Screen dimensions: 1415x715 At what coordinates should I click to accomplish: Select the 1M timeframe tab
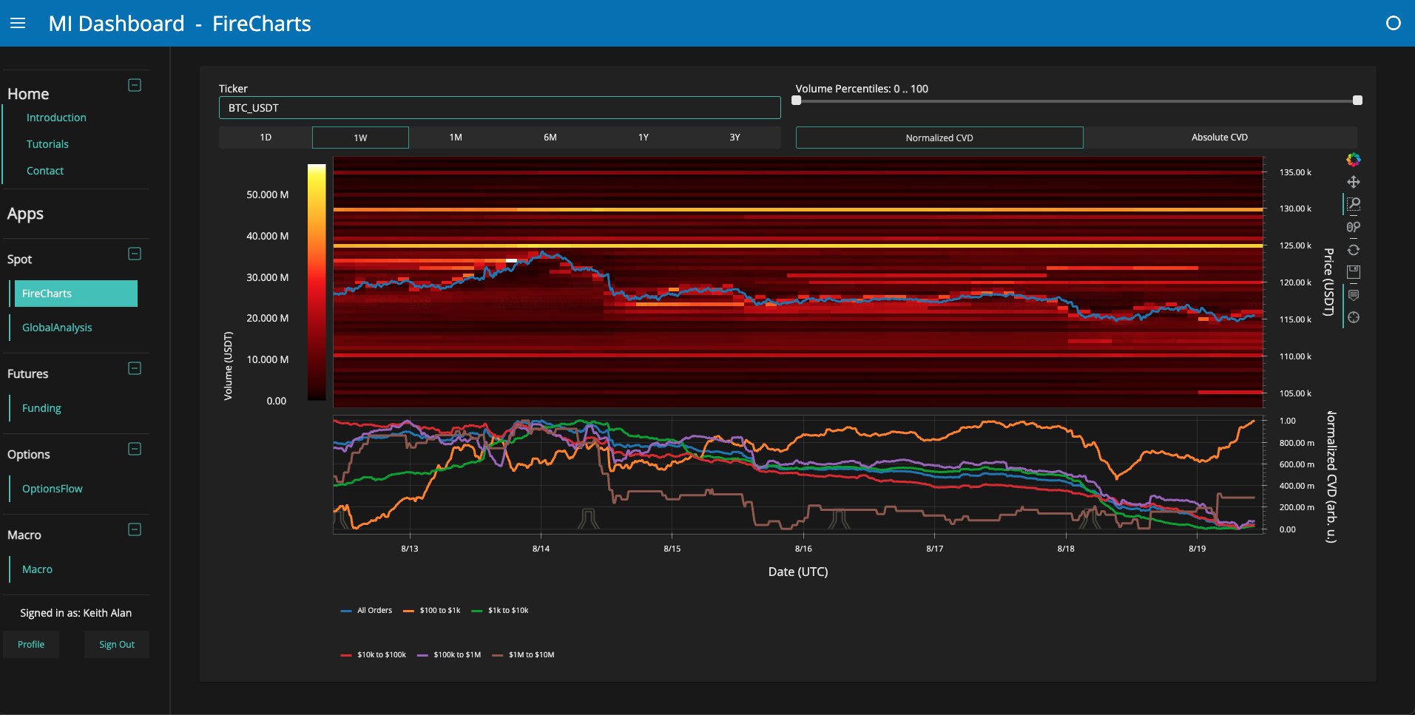456,138
